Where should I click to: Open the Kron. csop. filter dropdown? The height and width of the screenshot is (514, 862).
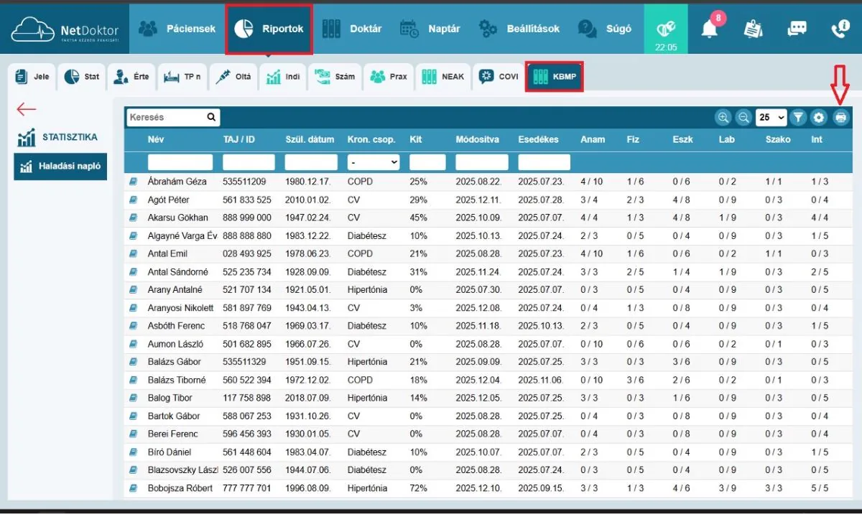[374, 162]
